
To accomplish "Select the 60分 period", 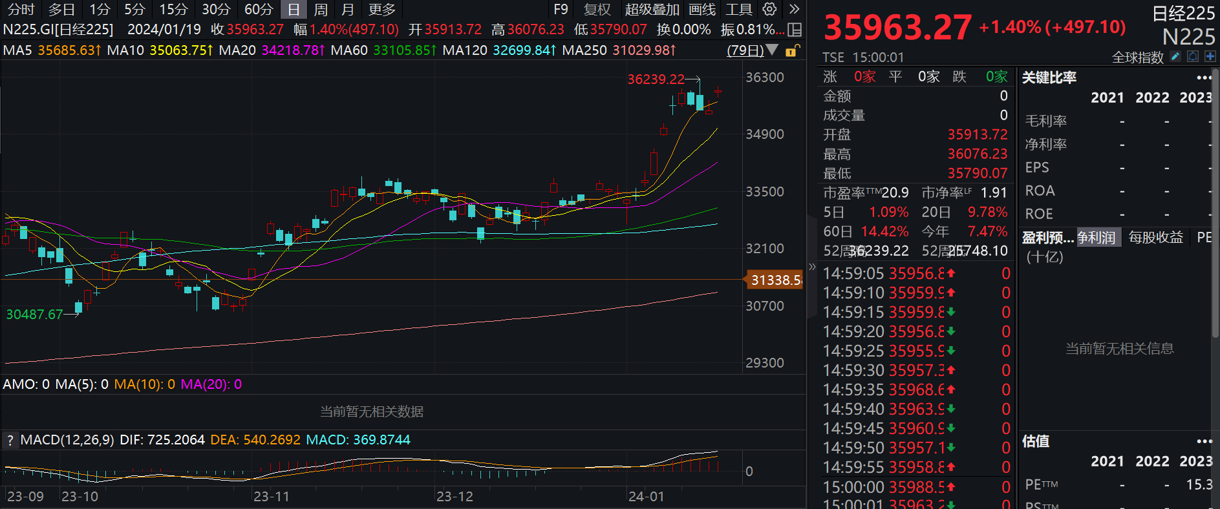I will (x=259, y=9).
